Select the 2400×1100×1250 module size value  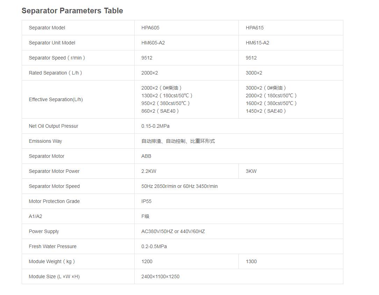point(160,276)
